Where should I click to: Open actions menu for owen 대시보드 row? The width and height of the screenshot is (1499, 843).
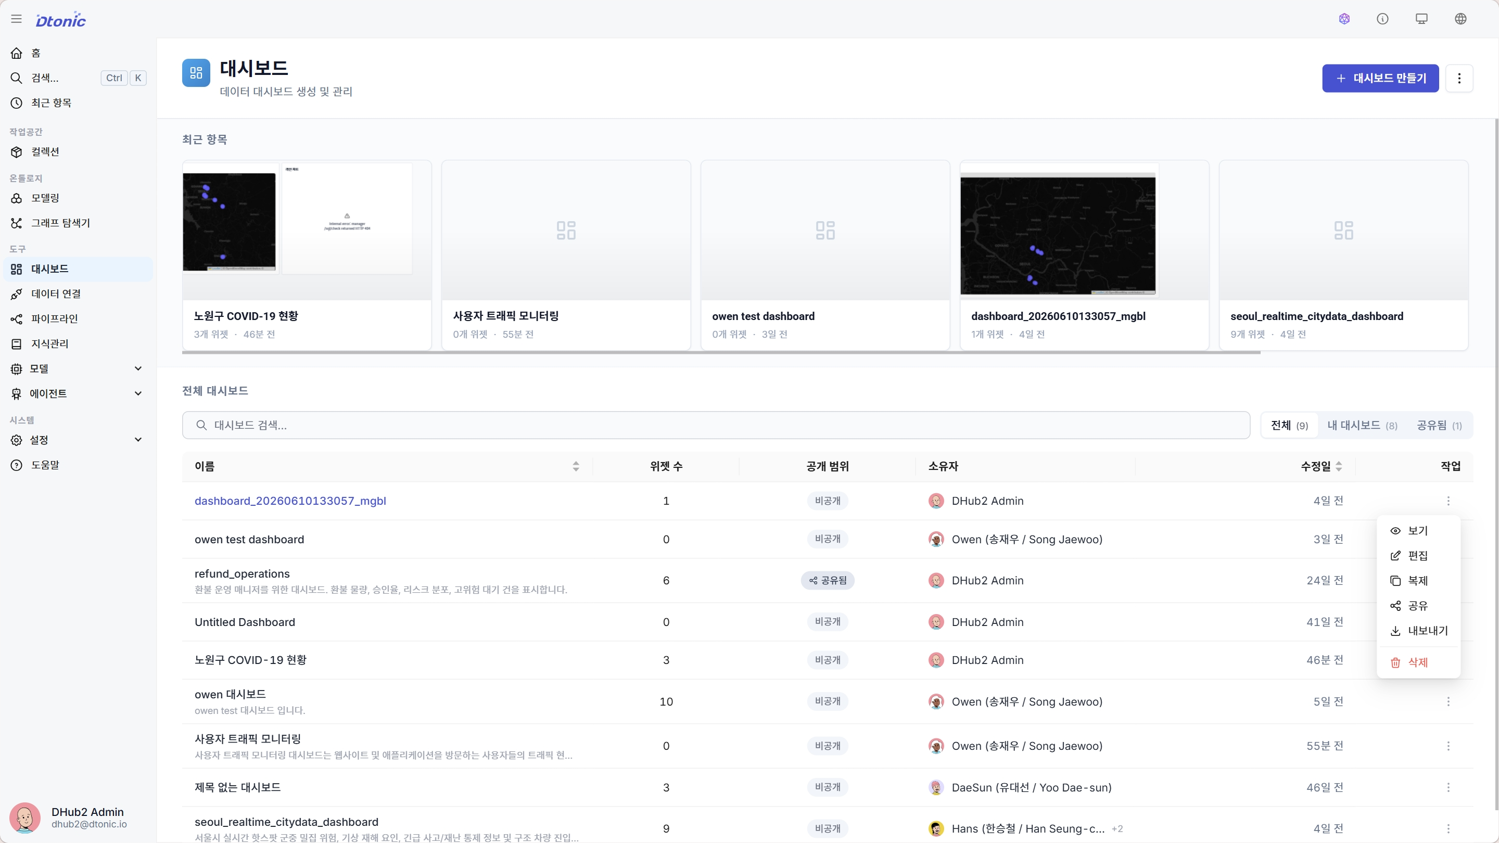[1449, 701]
